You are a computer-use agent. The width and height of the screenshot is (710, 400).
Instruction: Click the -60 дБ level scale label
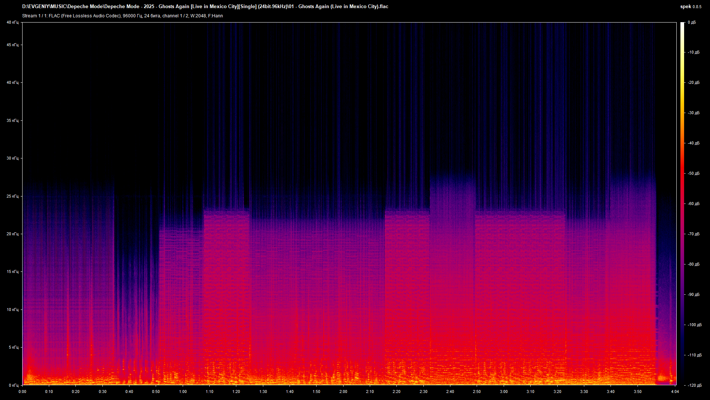pyautogui.click(x=693, y=204)
